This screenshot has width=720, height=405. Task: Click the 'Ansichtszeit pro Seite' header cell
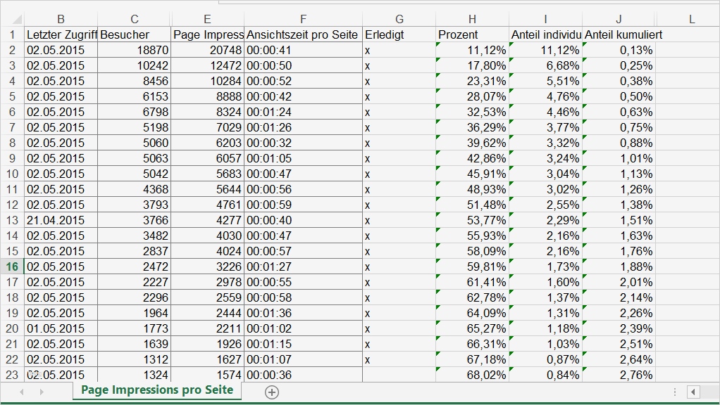[x=303, y=35]
